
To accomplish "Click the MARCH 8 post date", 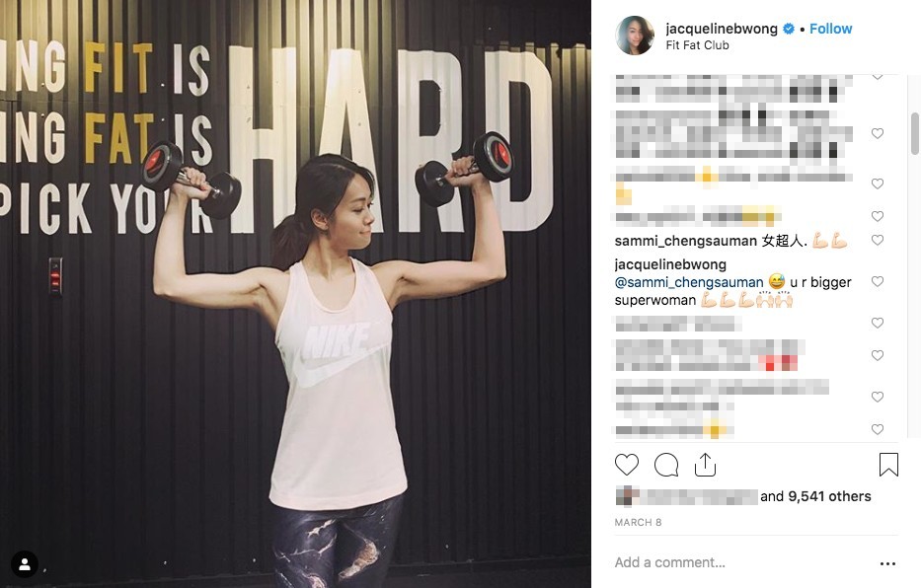I will [638, 522].
